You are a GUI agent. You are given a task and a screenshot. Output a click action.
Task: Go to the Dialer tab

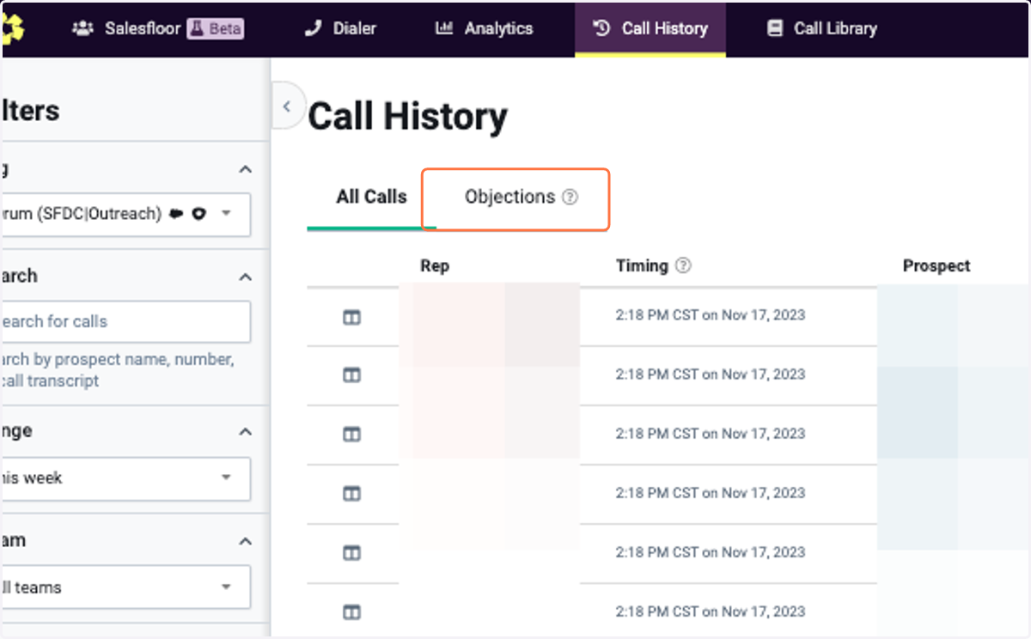click(x=341, y=28)
